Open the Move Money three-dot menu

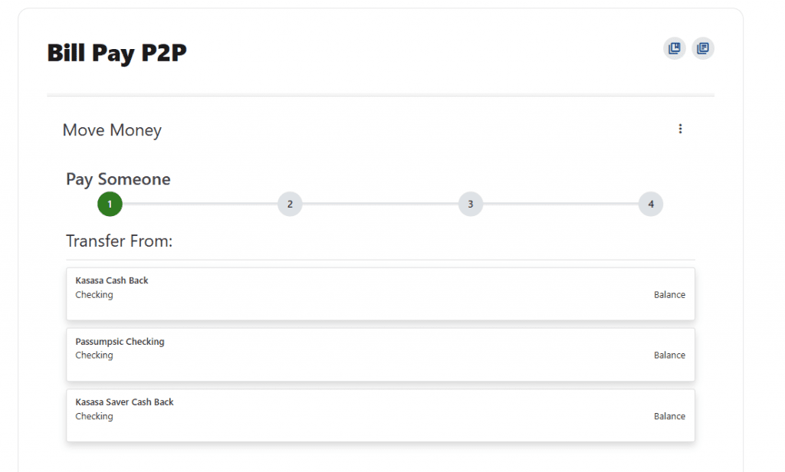point(680,129)
